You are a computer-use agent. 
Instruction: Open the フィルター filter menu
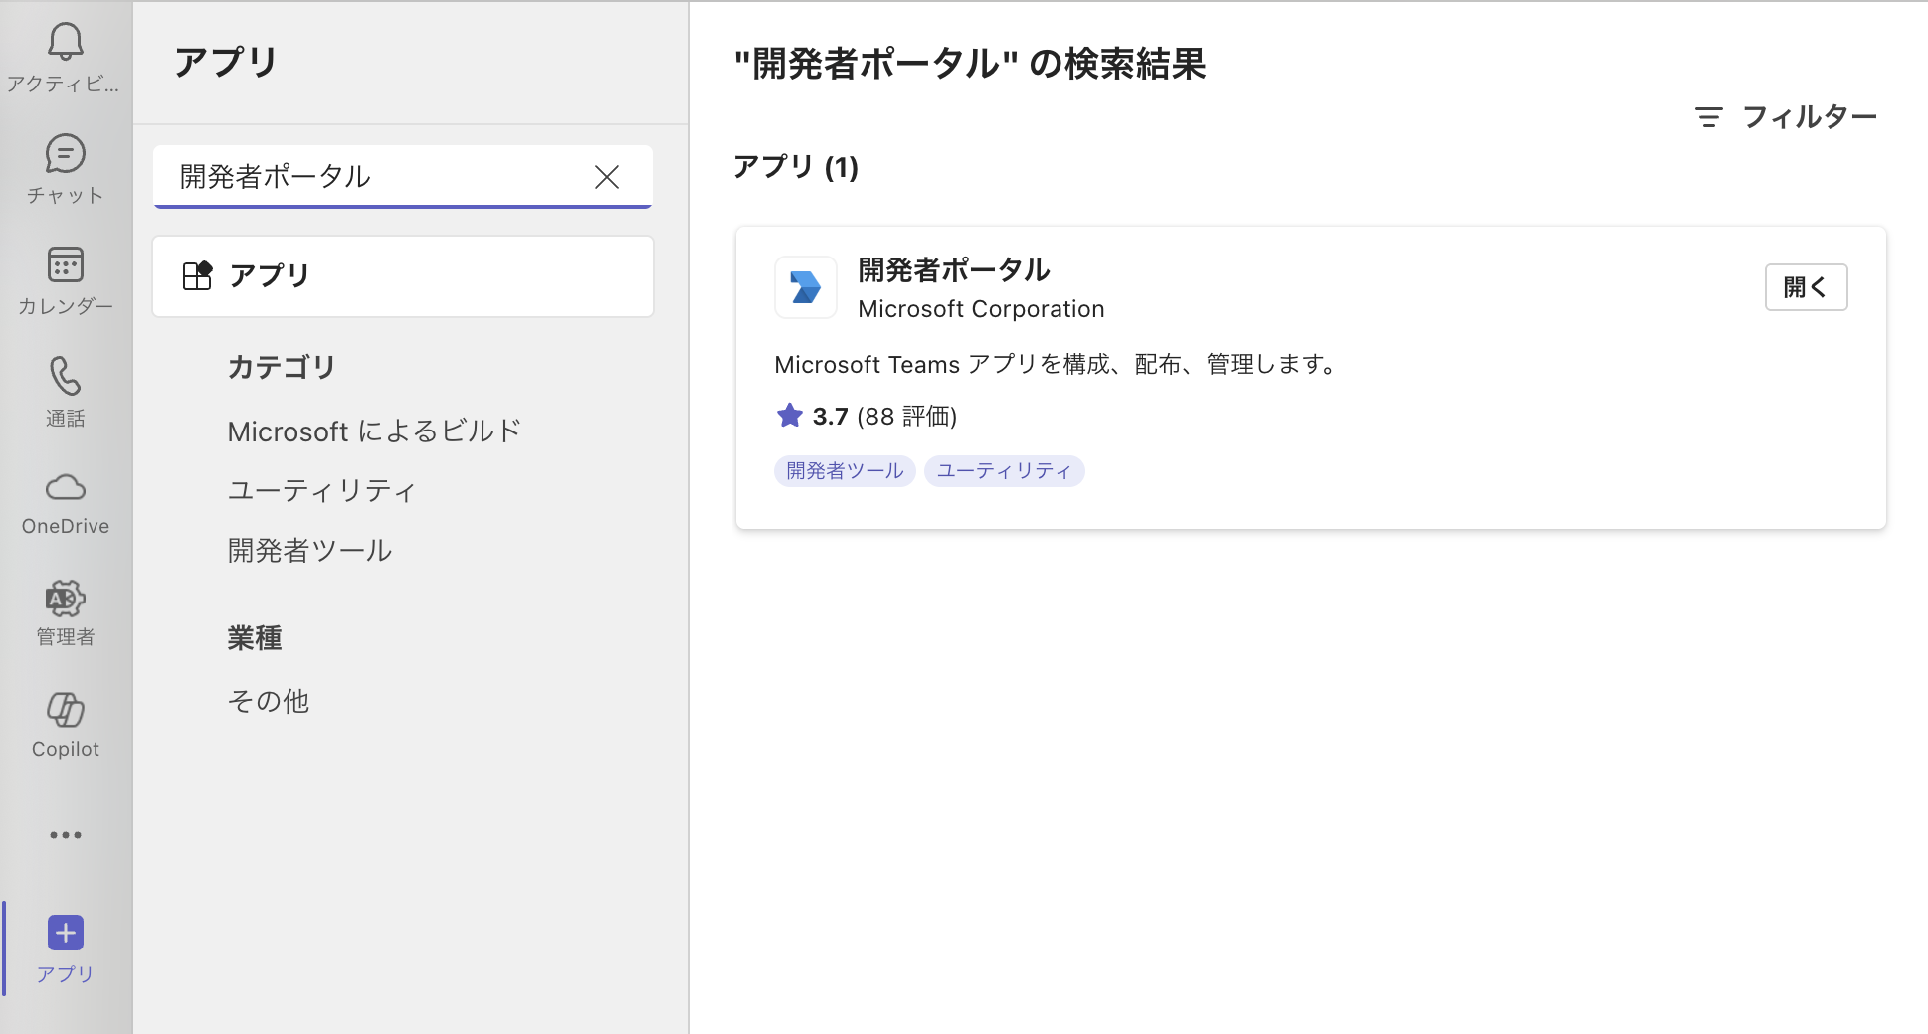(x=1786, y=117)
